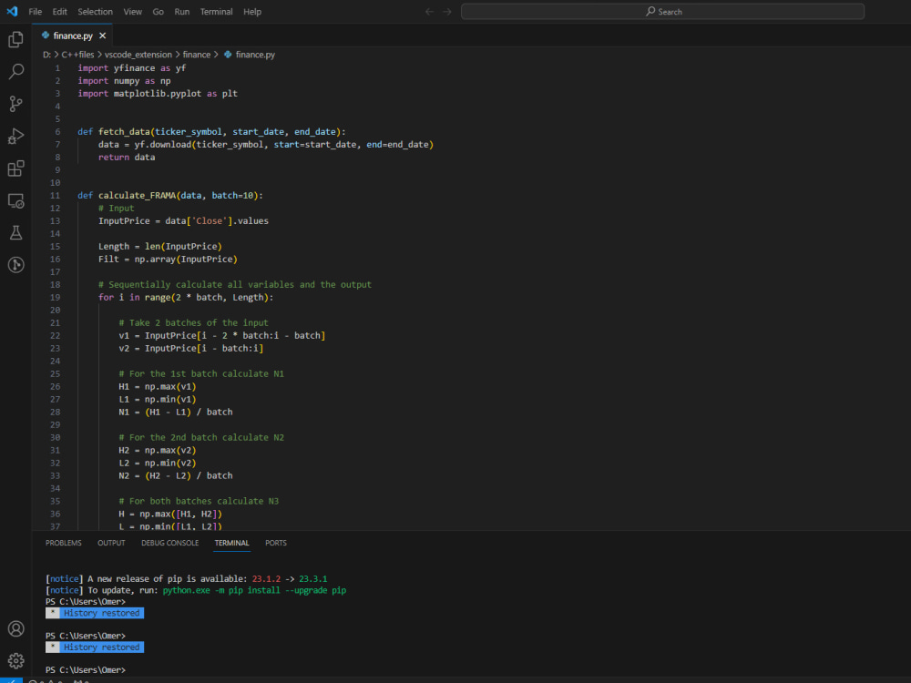
Task: Open the Terminal menu
Action: (216, 11)
